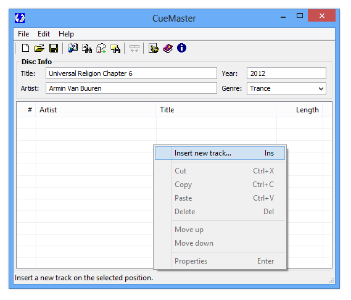Click the blue info circle icon
This screenshot has width=351, height=300.
click(181, 48)
